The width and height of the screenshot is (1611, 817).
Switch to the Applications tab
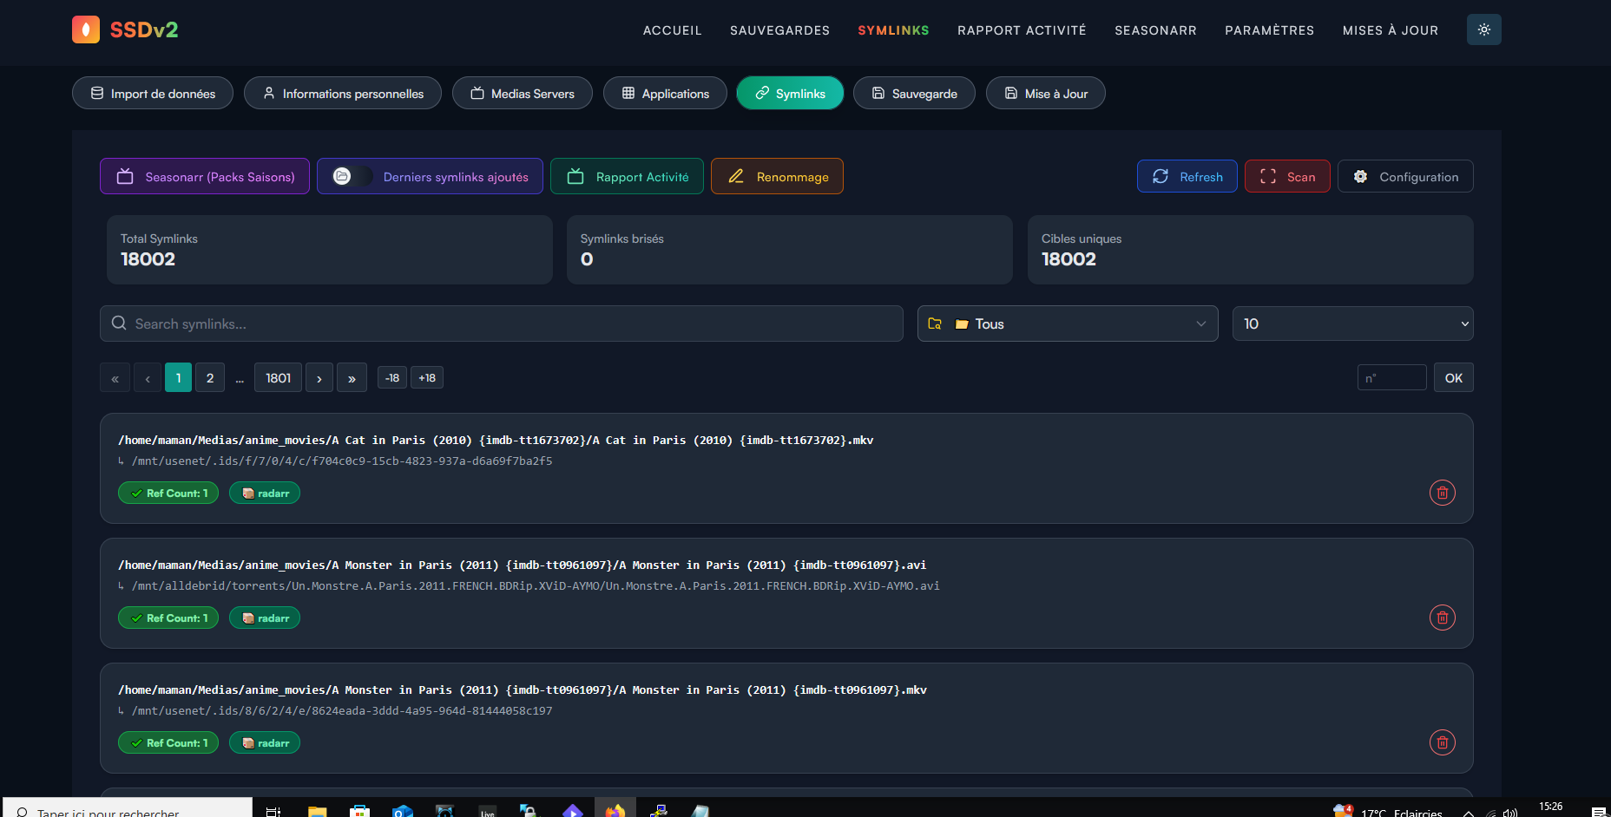click(665, 94)
